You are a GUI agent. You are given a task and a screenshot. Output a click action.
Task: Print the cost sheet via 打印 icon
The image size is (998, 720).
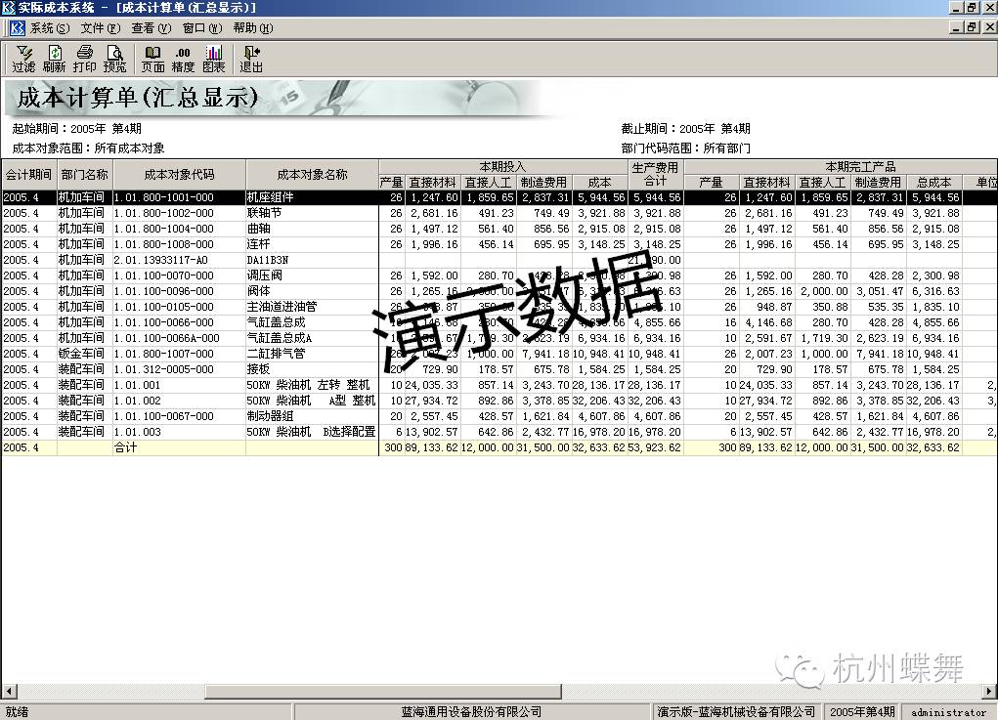[83, 61]
